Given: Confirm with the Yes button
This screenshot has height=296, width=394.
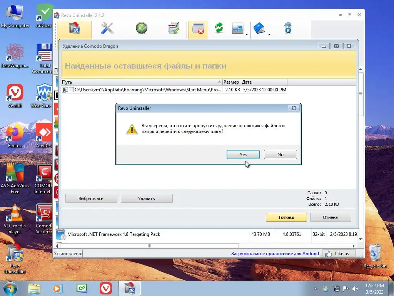Looking at the screenshot, I should [x=243, y=155].
